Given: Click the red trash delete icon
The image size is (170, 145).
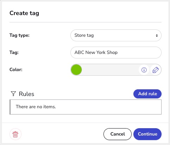Looking at the screenshot, I should coord(15,134).
